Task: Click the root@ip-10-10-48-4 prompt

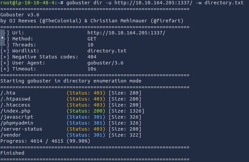Action: click(27, 3)
